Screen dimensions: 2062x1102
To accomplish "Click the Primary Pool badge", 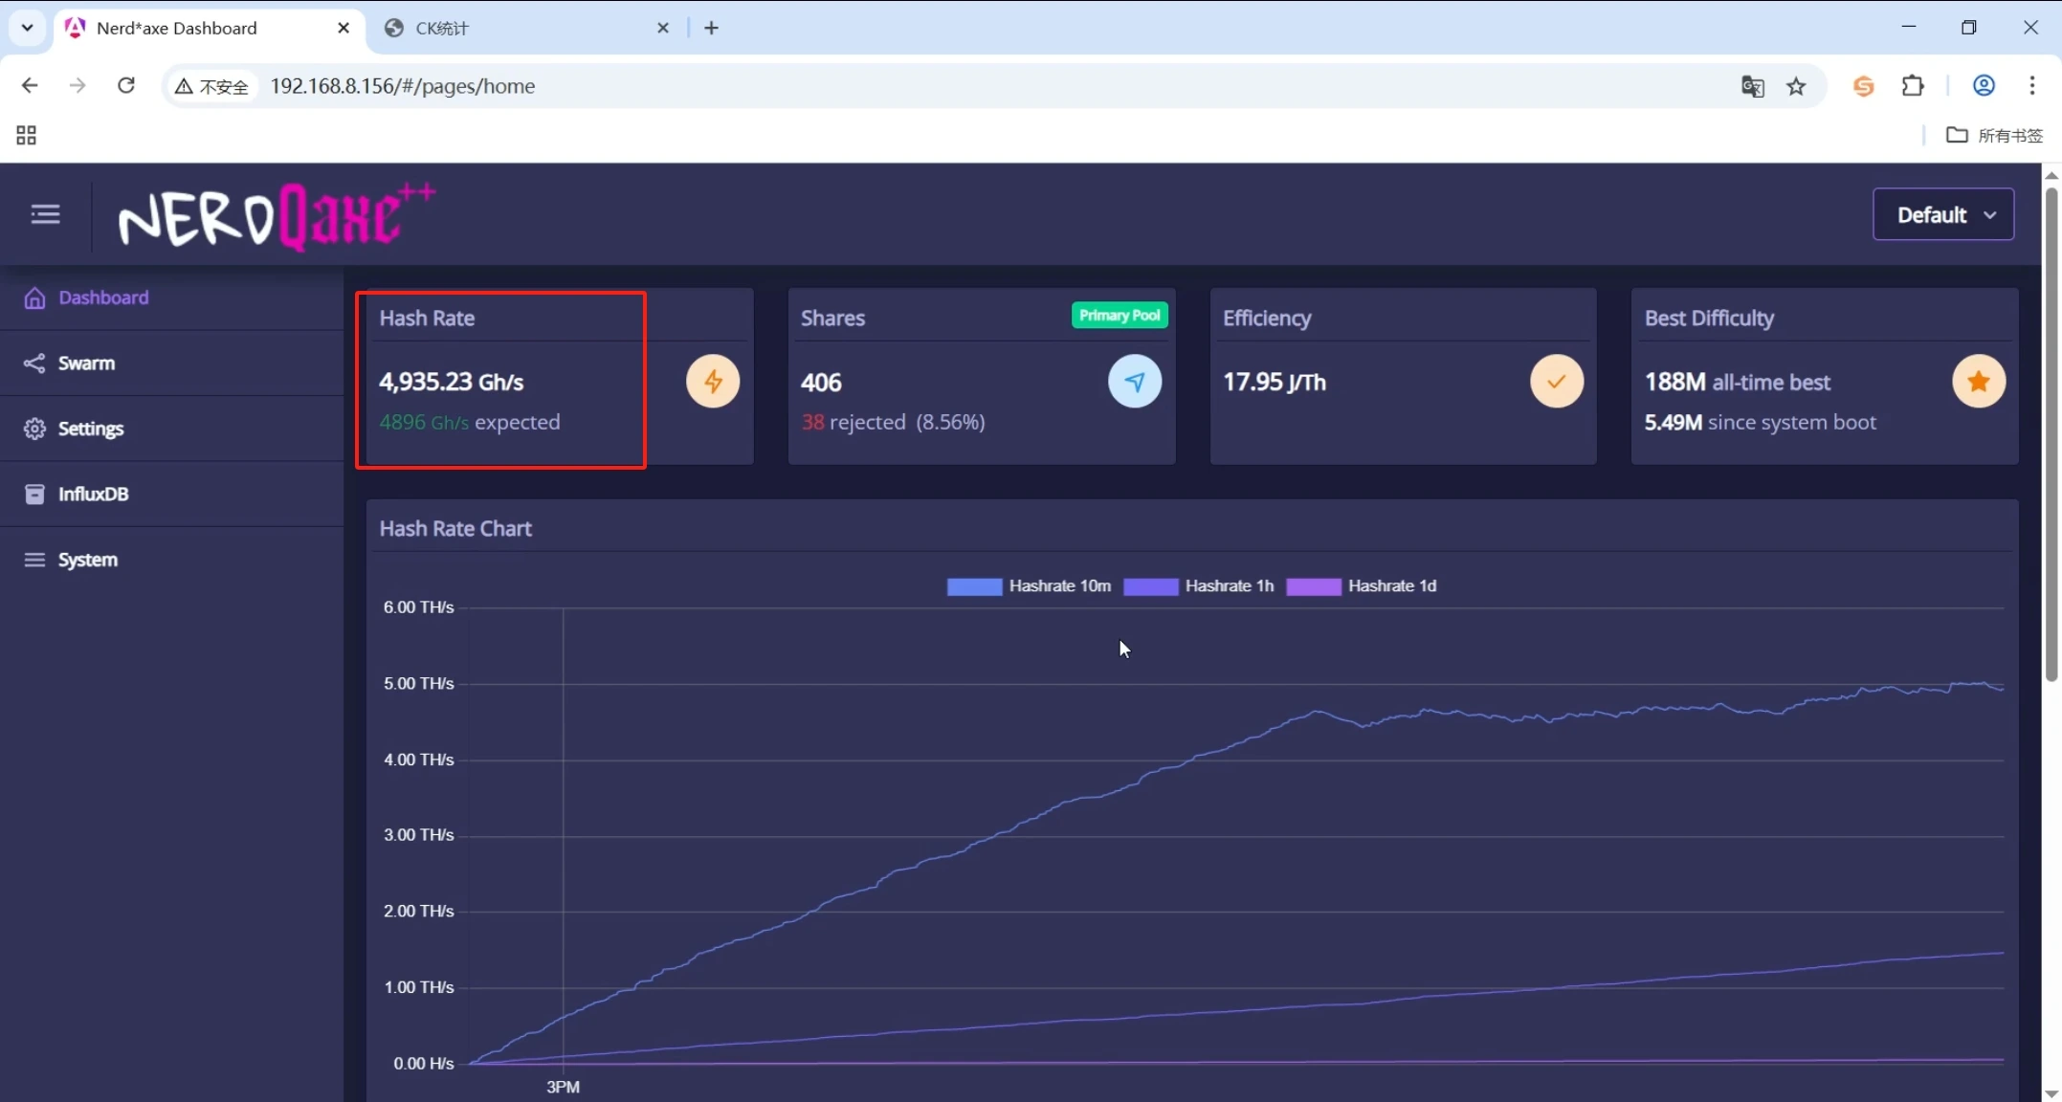I will coord(1119,315).
